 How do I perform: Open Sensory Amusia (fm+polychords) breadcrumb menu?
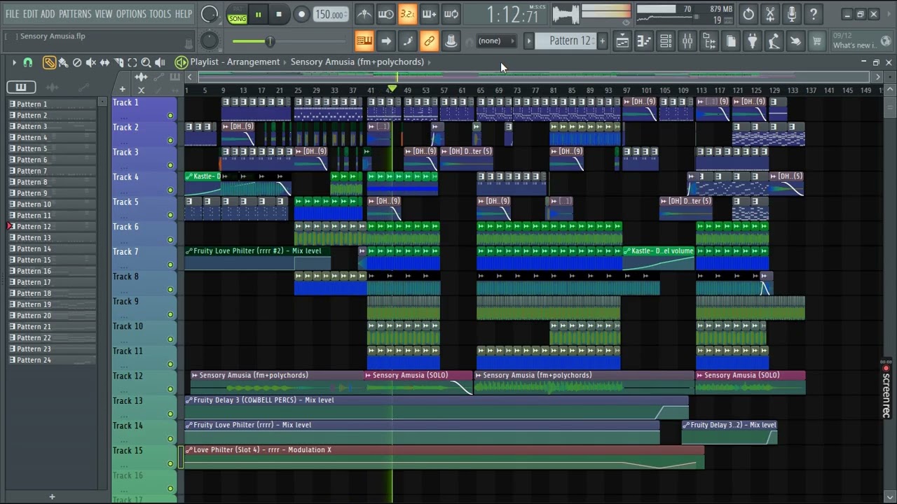point(357,62)
